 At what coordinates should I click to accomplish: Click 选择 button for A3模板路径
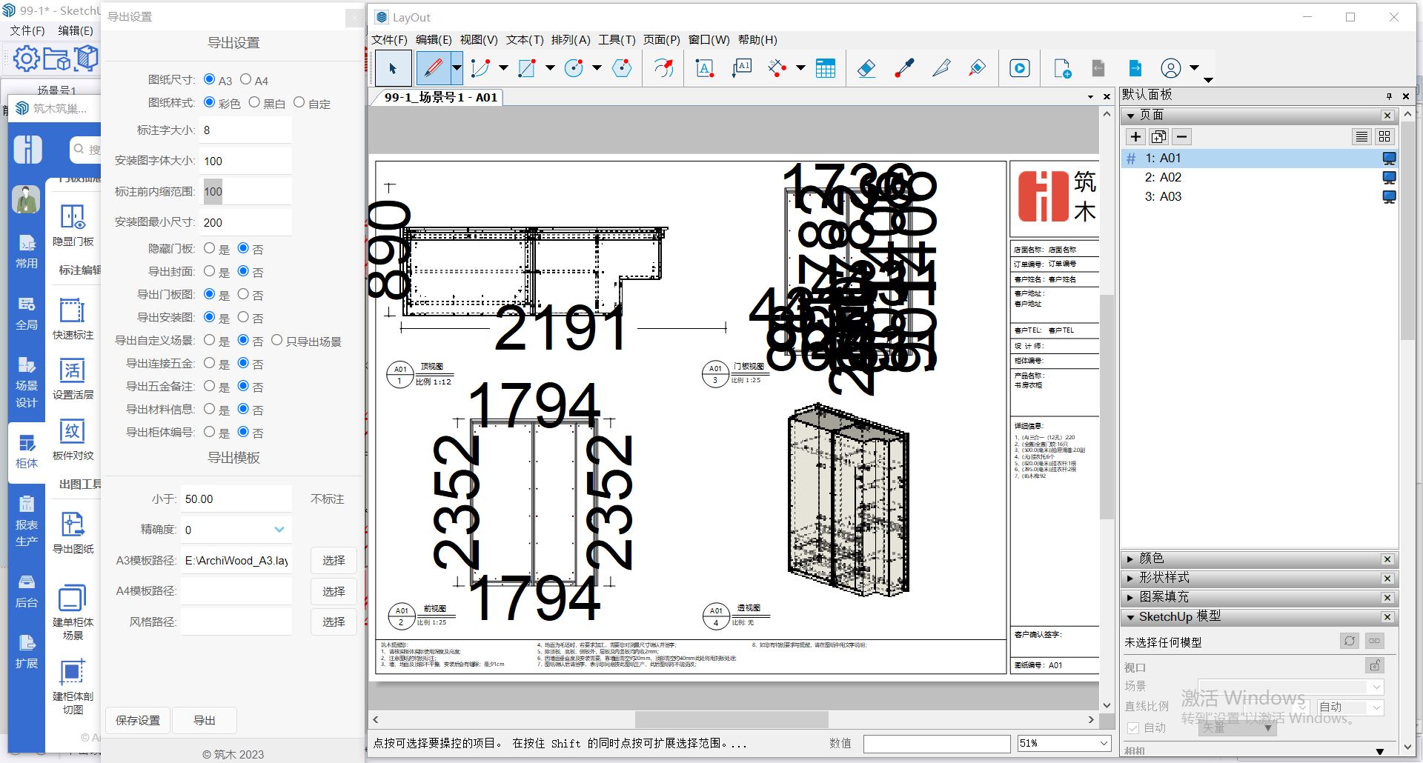(x=334, y=561)
